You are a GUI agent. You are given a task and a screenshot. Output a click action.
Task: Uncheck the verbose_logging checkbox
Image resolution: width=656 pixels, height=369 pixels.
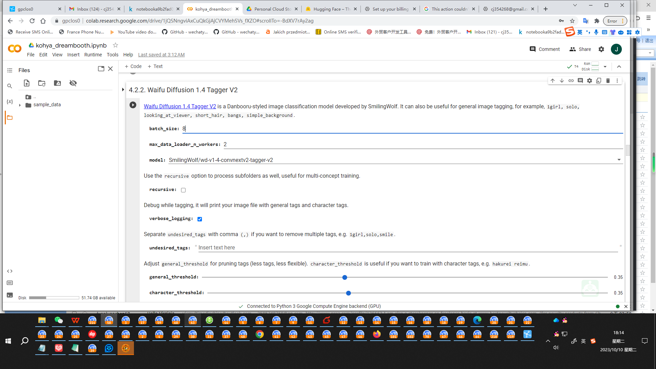coord(200,219)
